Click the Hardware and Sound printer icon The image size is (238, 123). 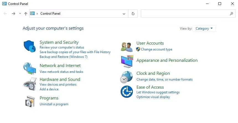(x=29, y=84)
